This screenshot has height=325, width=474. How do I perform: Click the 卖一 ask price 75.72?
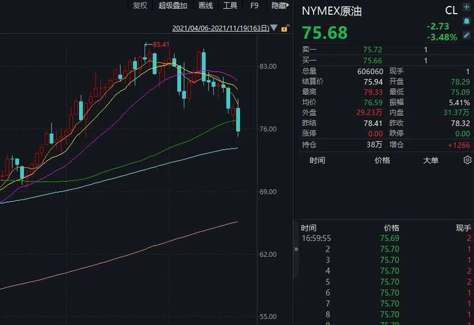pos(373,50)
